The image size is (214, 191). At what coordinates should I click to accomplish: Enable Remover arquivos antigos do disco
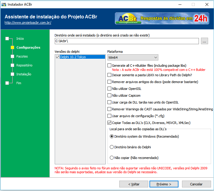(x=109, y=82)
